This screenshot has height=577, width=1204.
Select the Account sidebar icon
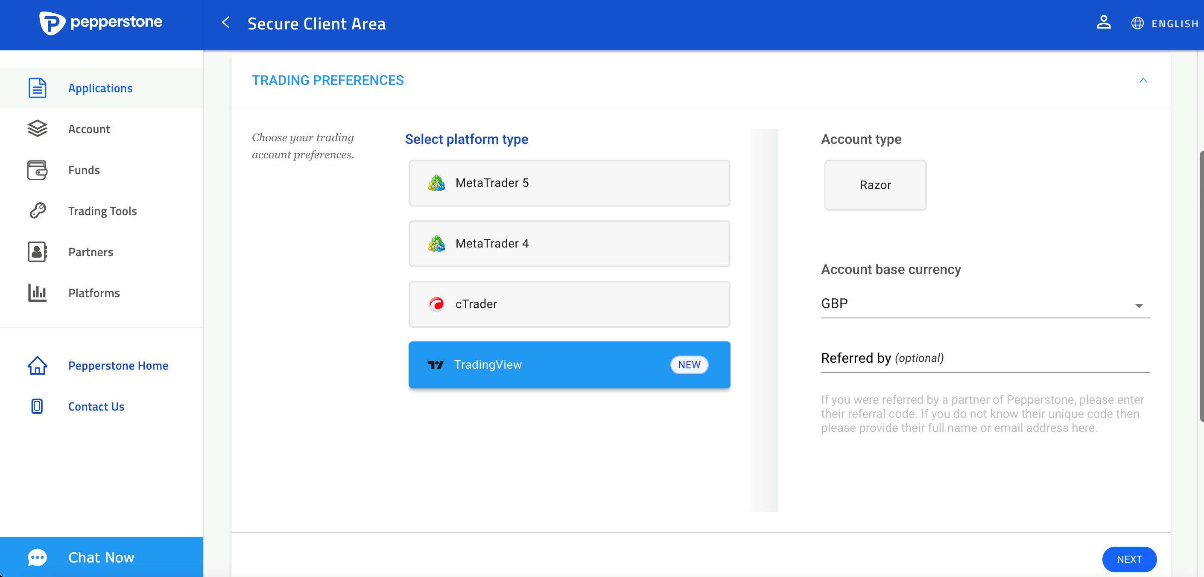37,128
